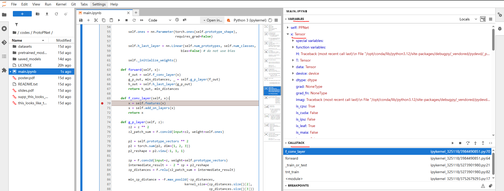Screen dimensions: 504x191
Task: Click the debugger Step Over icon
Action: click(x=468, y=143)
